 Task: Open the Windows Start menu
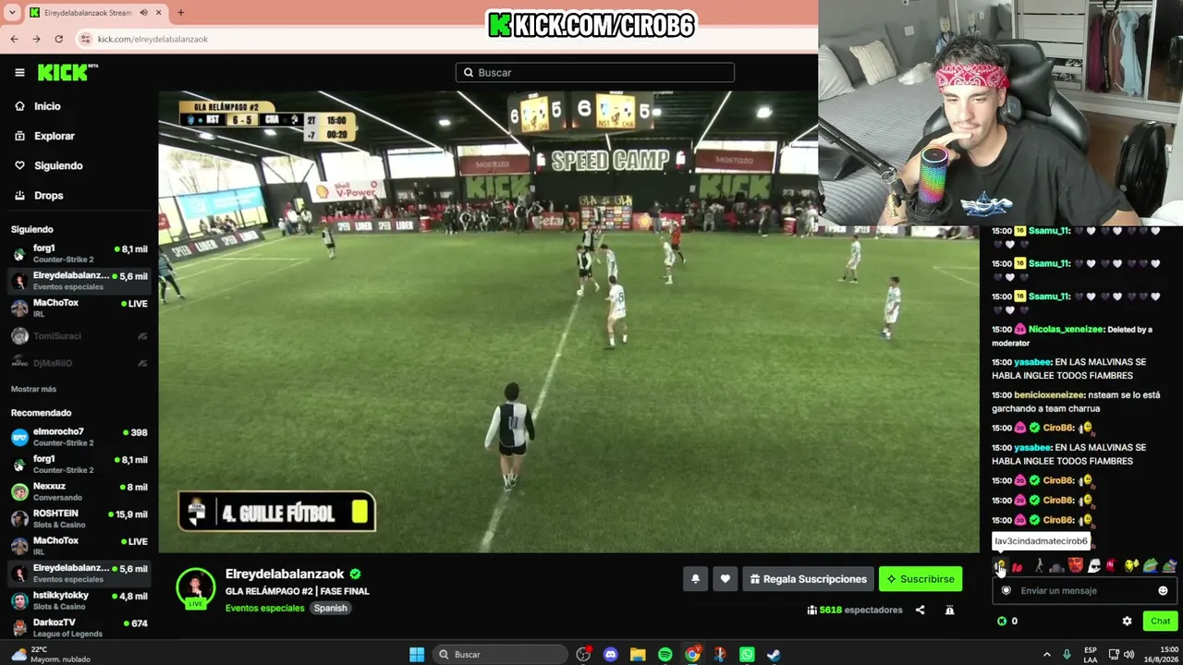417,654
